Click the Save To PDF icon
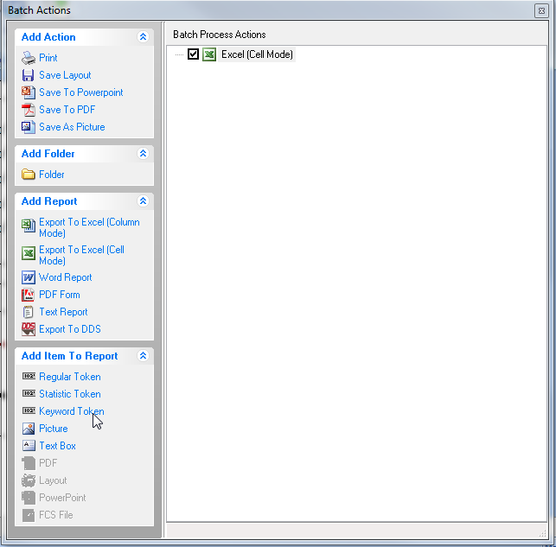 (29, 110)
